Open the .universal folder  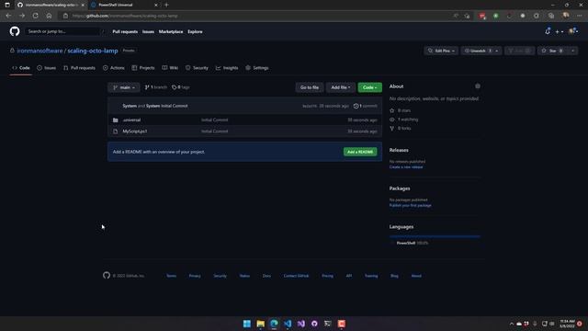(x=131, y=120)
